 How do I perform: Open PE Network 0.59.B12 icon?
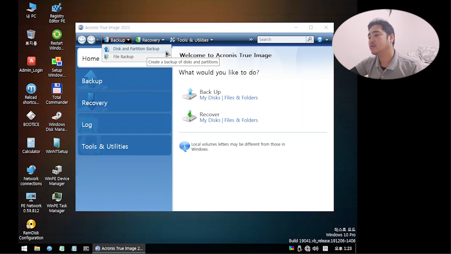click(31, 202)
